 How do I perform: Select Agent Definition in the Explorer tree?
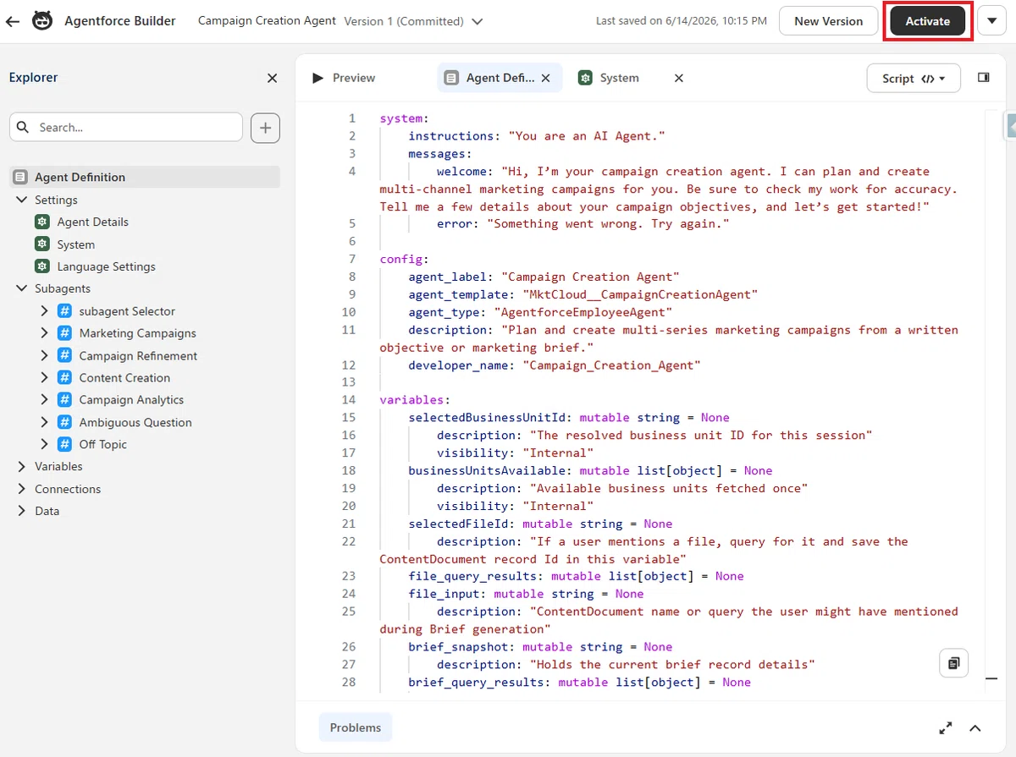[144, 177]
